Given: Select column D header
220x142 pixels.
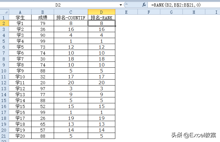Looking at the screenshot, I should tap(102, 12).
